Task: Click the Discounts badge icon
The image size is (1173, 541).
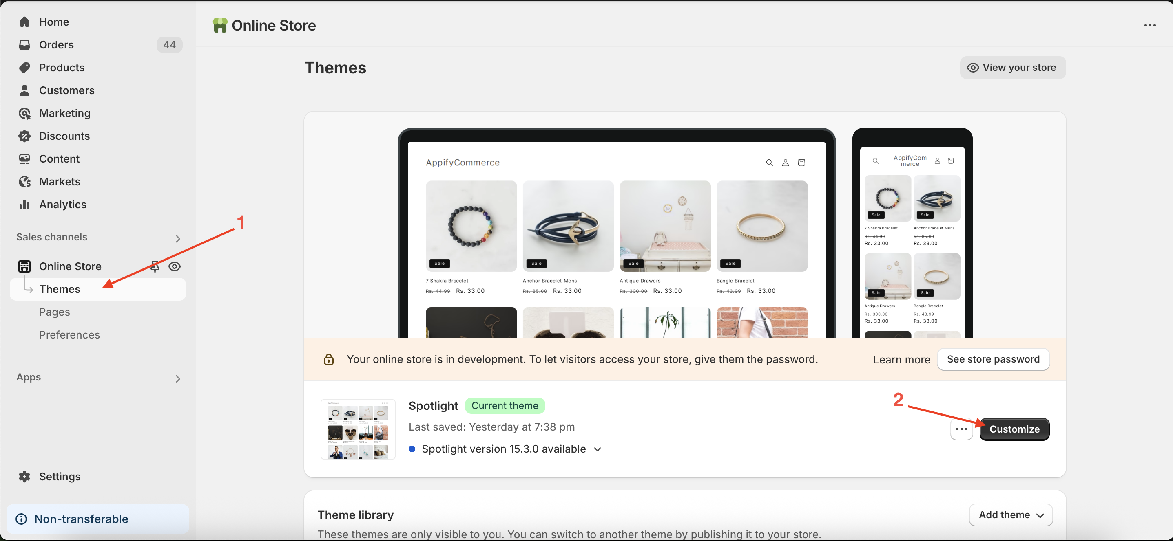Action: [x=24, y=136]
